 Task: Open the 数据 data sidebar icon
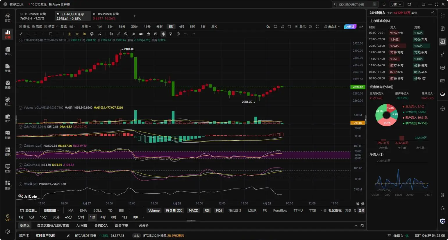pyautogui.click(x=8, y=168)
